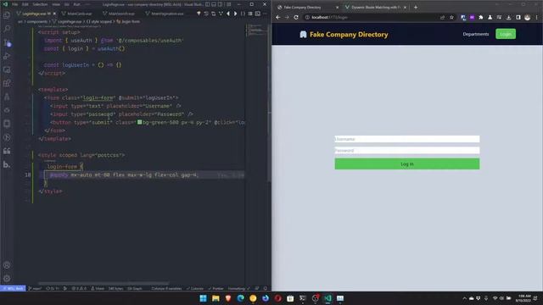Viewport: 543px width, 305px height.
Task: Click the share icon in the address bar
Action: click(x=442, y=17)
